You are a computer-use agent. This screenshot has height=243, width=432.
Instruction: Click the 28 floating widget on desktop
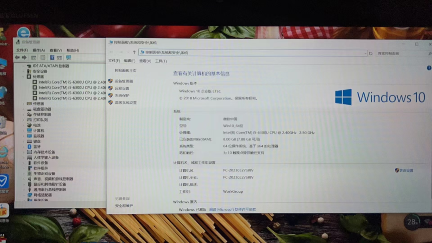point(412,221)
